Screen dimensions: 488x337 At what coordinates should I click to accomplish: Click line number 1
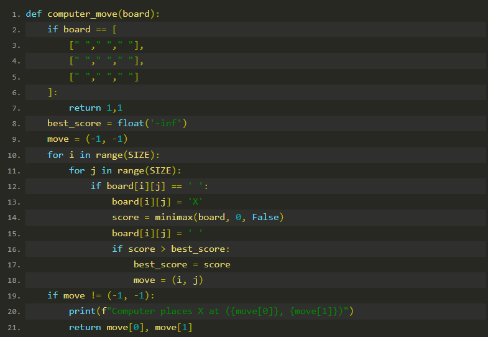coord(16,15)
